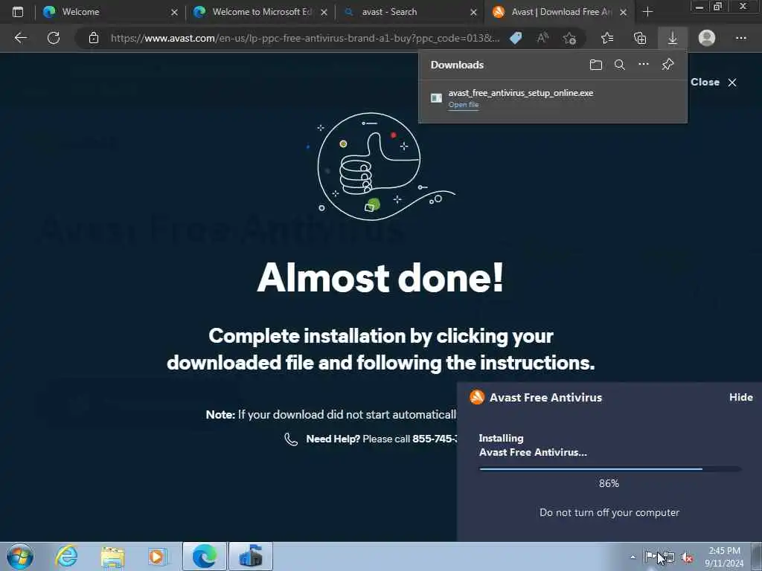Activate the Read aloud icon
The width and height of the screenshot is (762, 571).
tap(542, 38)
